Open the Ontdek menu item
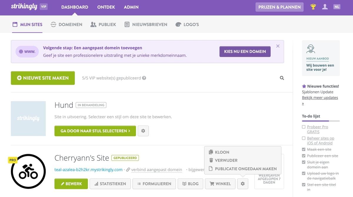Image resolution: width=353 pixels, height=197 pixels. (106, 7)
